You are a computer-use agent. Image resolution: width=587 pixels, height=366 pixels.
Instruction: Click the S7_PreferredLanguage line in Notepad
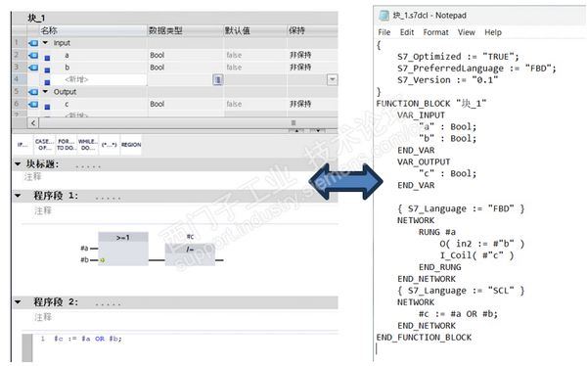[x=476, y=69]
